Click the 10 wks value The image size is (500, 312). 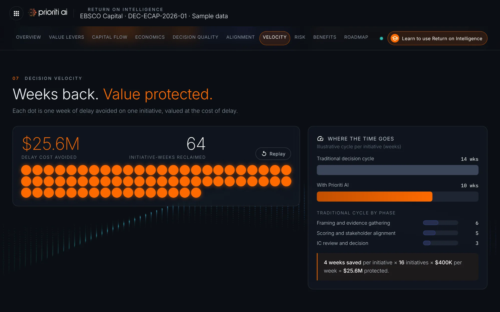(469, 185)
